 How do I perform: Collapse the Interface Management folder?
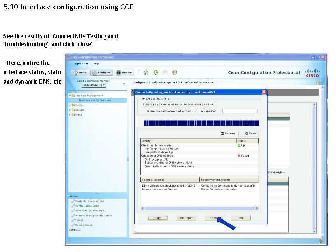point(70,95)
